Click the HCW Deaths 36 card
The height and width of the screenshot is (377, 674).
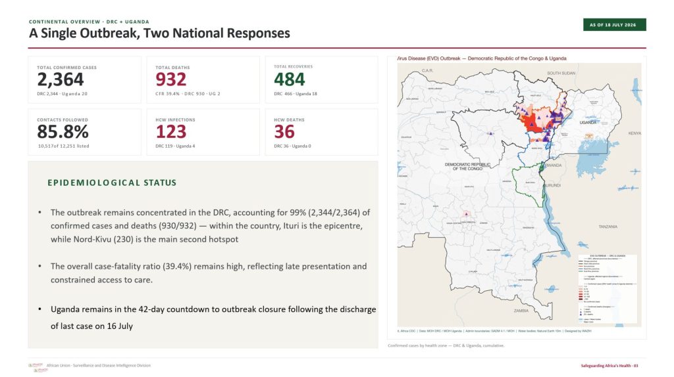tap(321, 132)
